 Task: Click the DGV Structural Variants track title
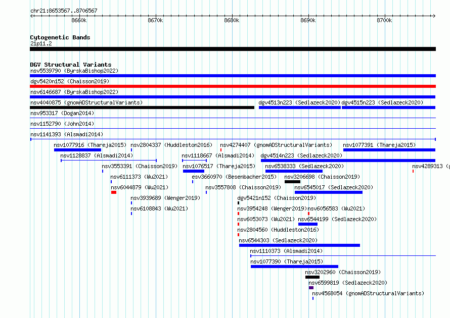[71, 65]
